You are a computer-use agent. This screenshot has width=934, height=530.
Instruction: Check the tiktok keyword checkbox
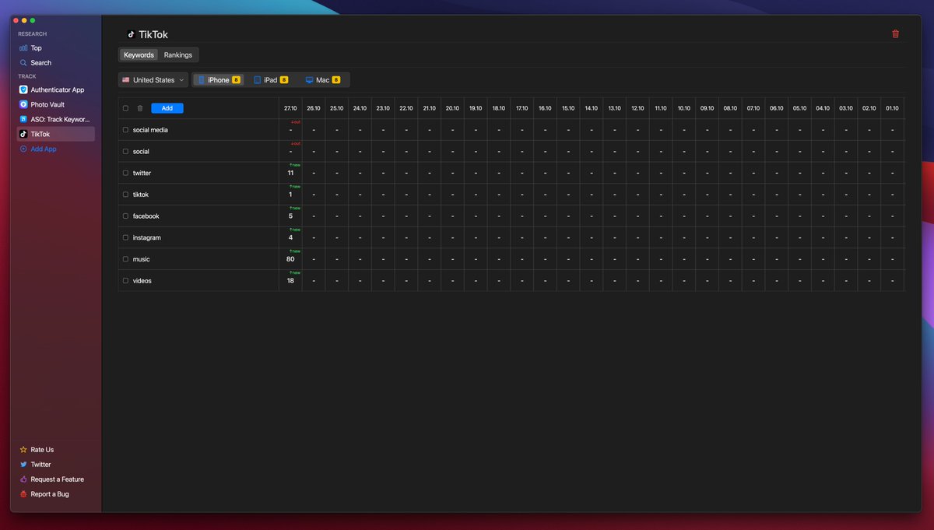coord(125,195)
